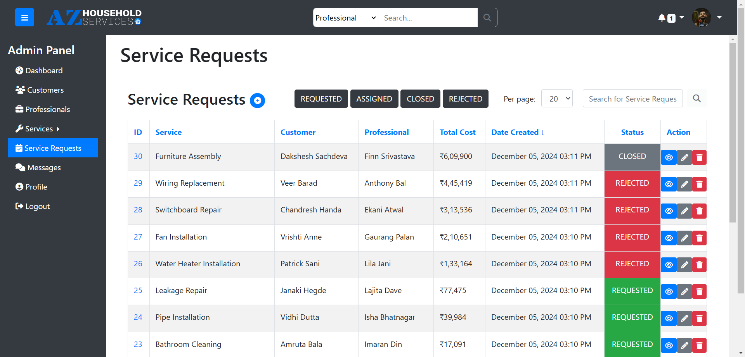This screenshot has height=357, width=745.
Task: Filter requests by REJECTED status
Action: 465,98
